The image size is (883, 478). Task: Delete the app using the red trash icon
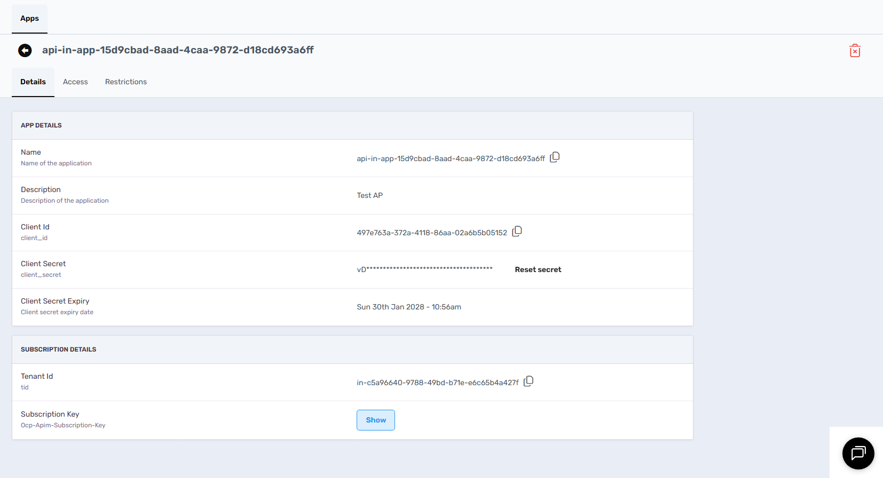click(855, 51)
